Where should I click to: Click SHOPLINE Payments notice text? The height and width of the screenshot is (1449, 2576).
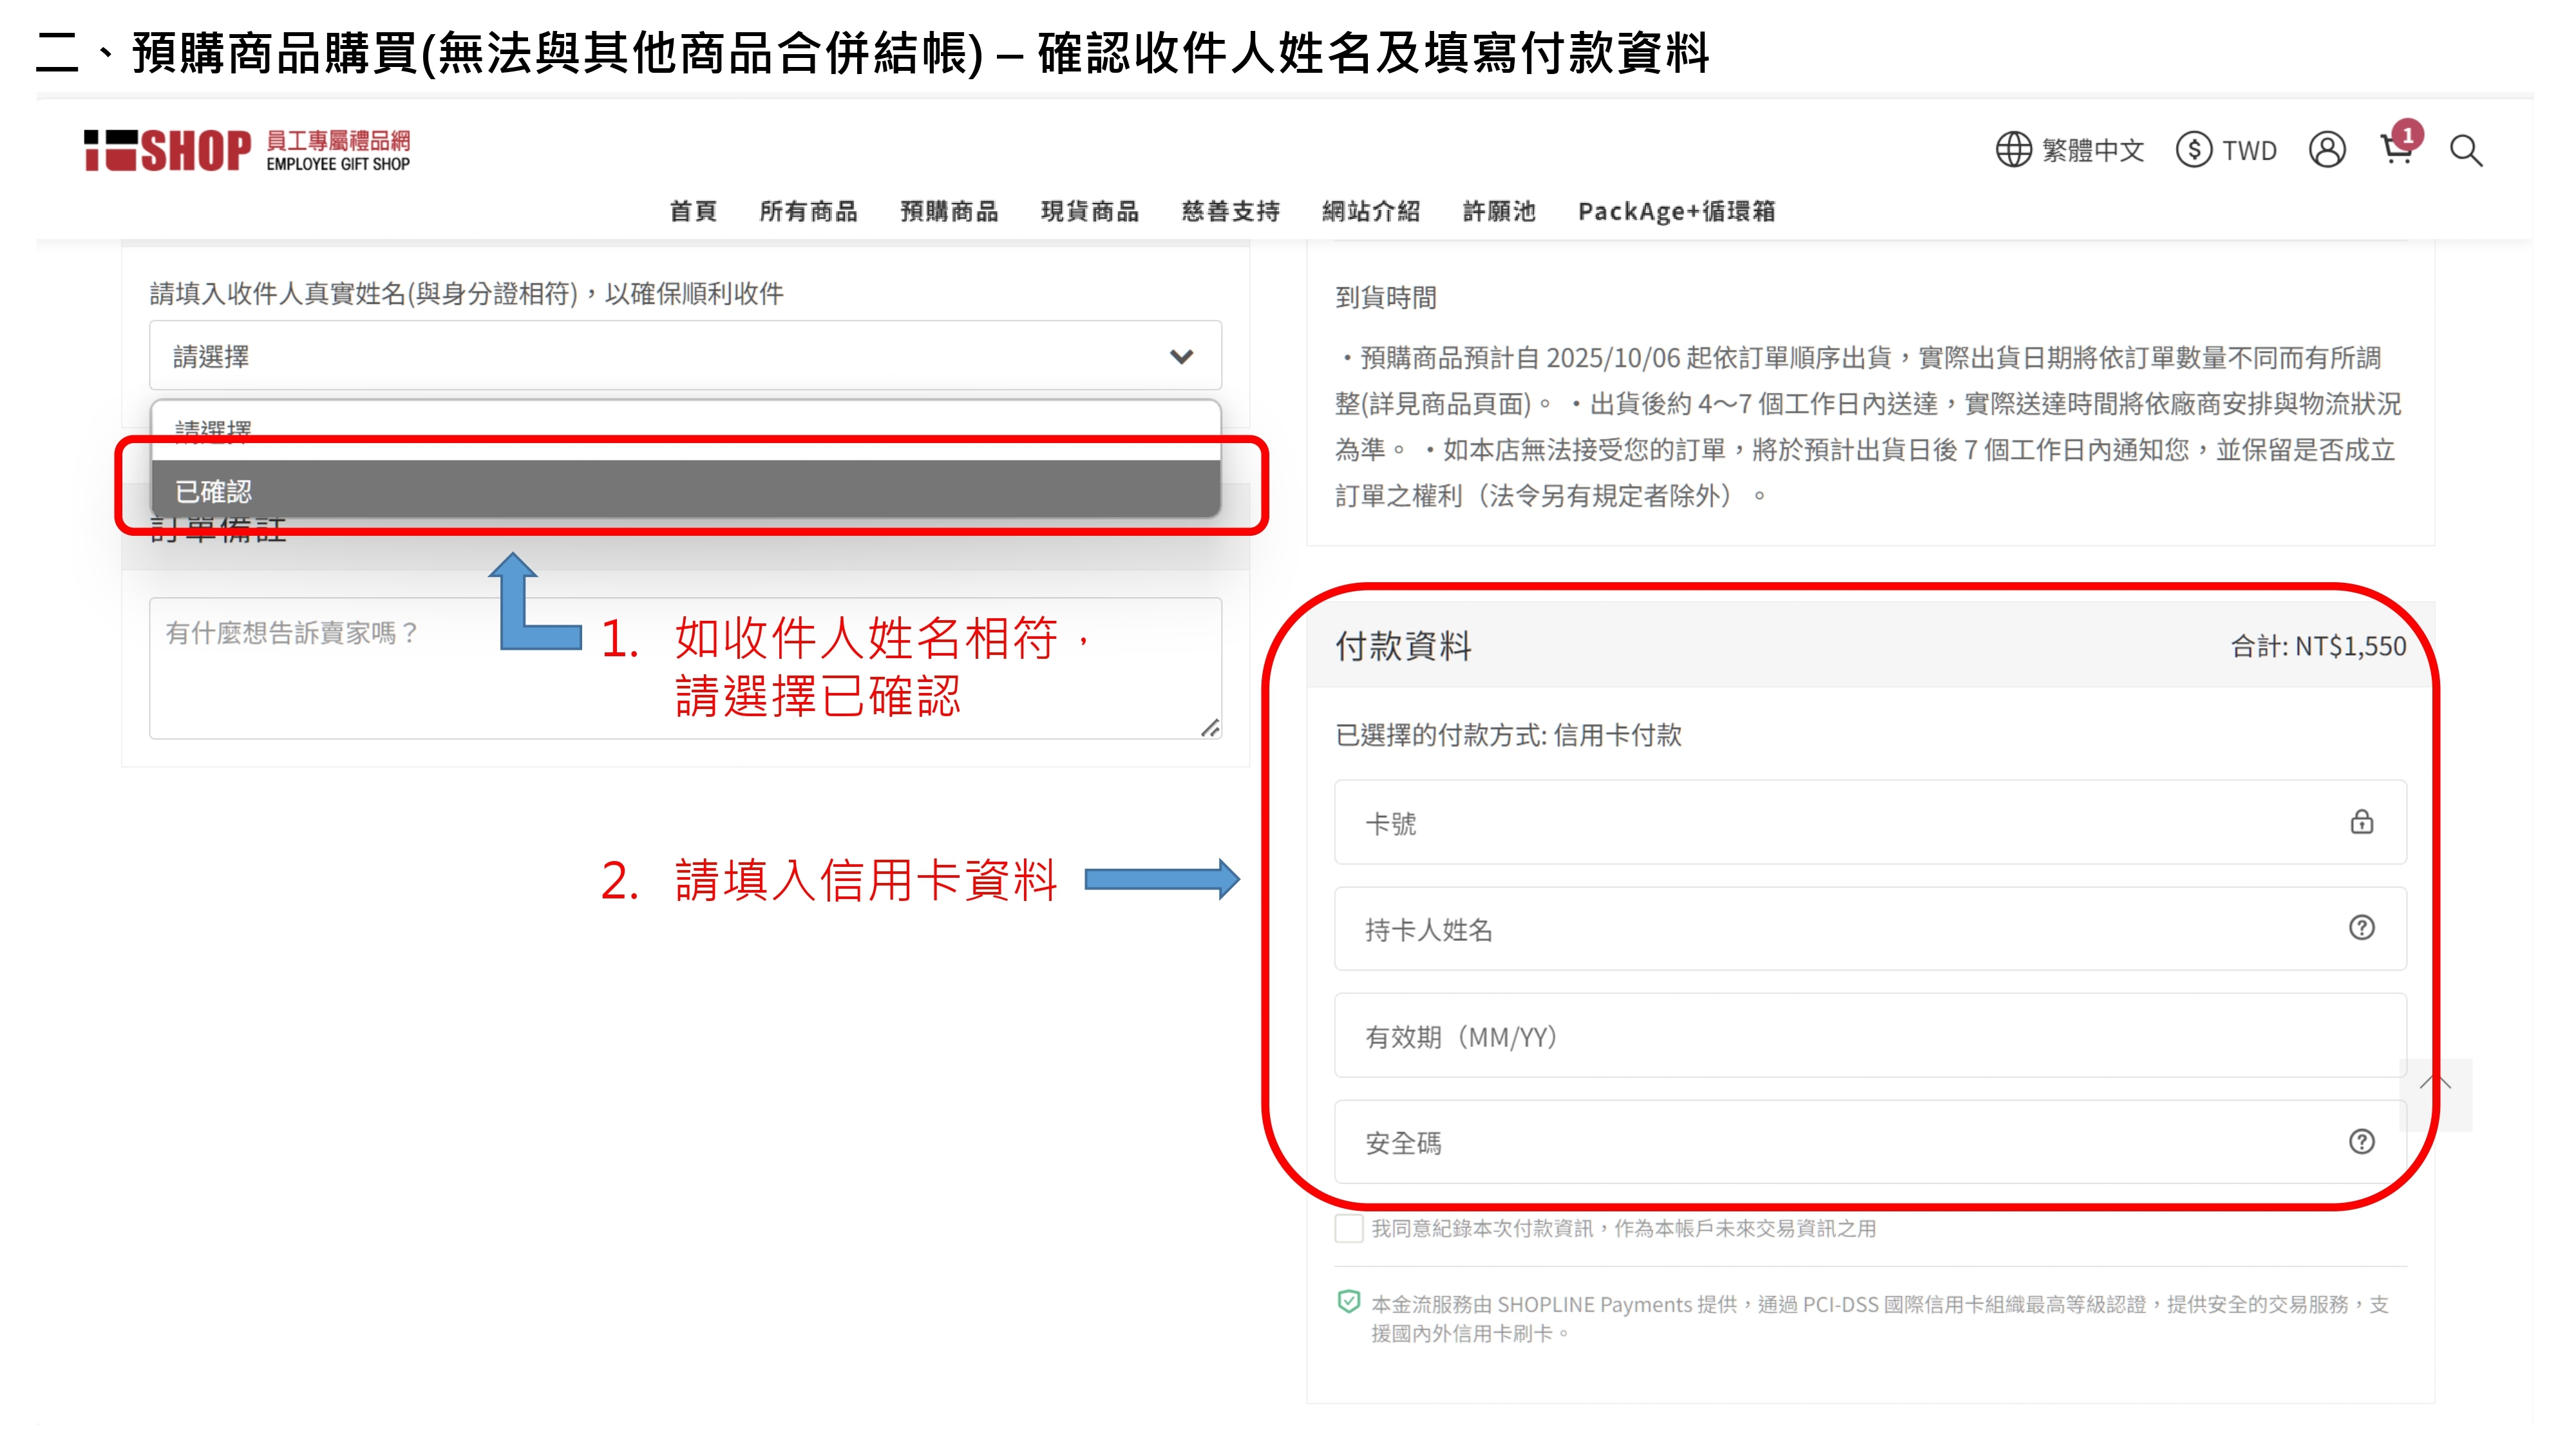1880,1318
